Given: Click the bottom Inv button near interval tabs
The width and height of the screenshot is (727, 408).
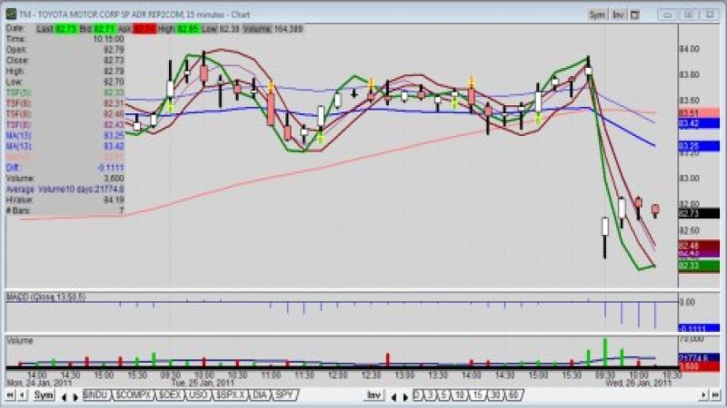Looking at the screenshot, I should tap(373, 396).
